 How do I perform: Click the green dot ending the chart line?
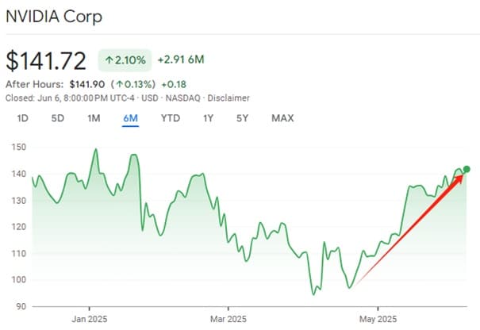(467, 169)
